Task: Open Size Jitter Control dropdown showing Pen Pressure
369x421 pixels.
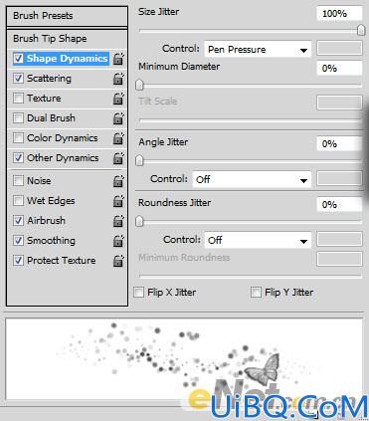Action: point(258,50)
